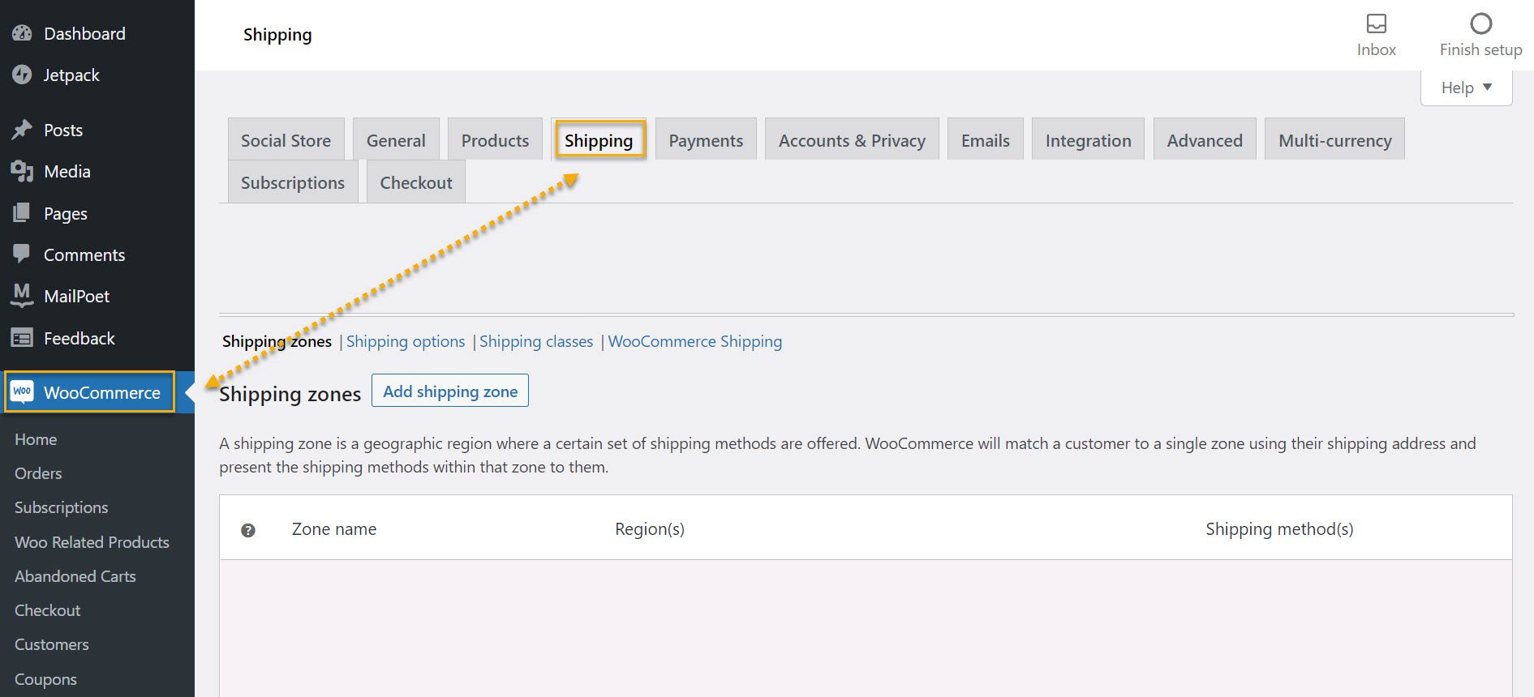Click the Shipping zones section heading
This screenshot has width=1534, height=697.
click(290, 394)
